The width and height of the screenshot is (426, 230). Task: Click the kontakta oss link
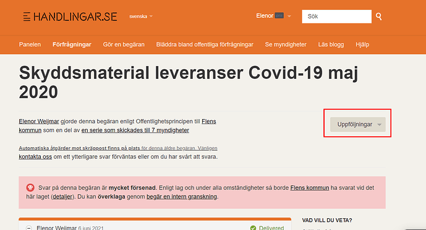pyautogui.click(x=35, y=157)
